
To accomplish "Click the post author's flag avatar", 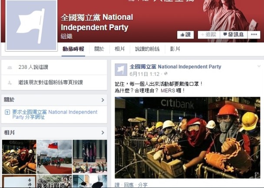I will (121, 70).
